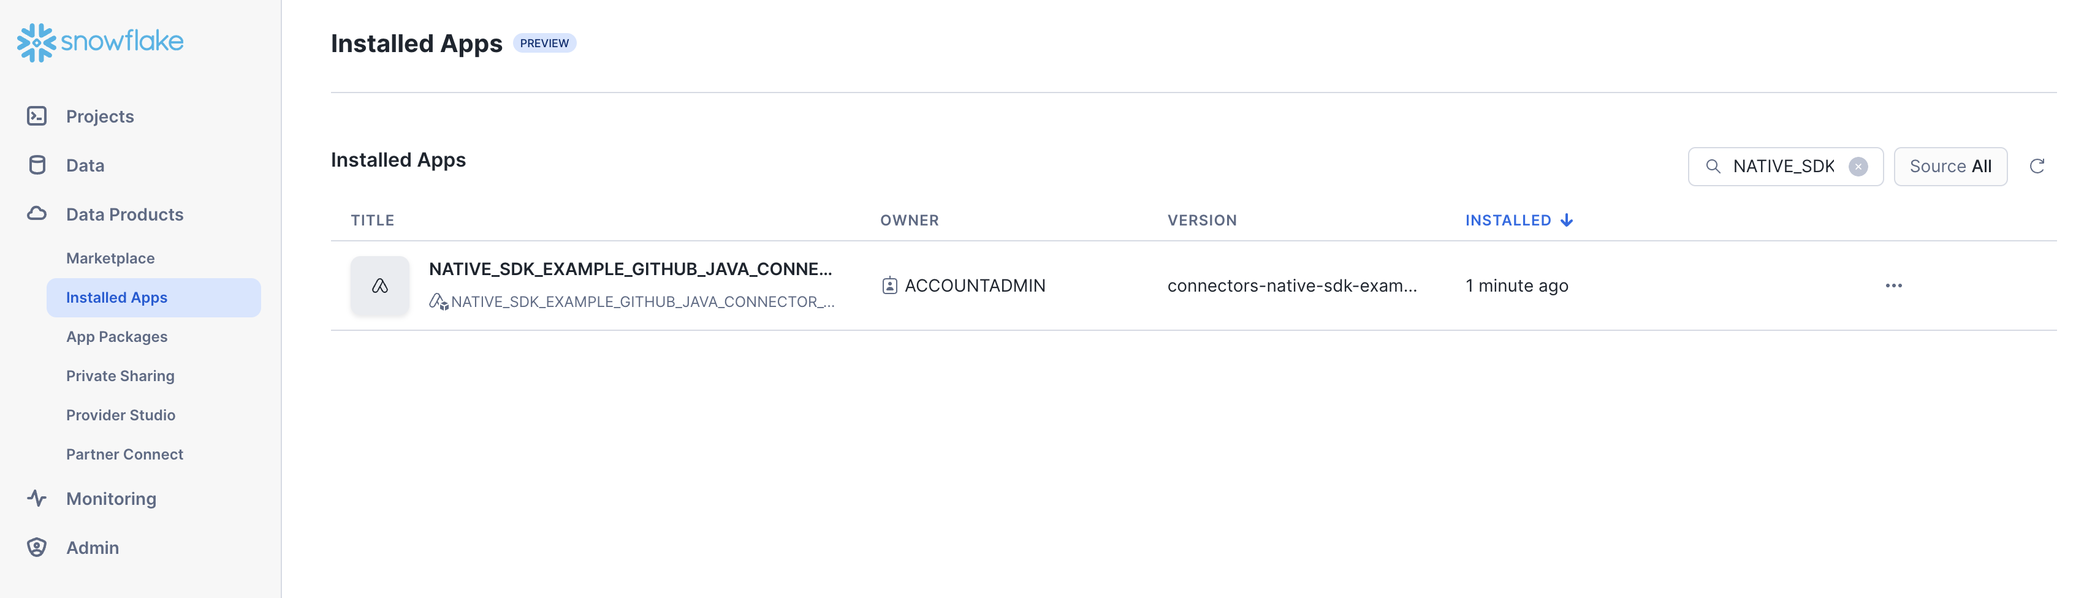Click the Monitoring activity pulse icon
Screen dimensions: 2084x598
(x=37, y=499)
